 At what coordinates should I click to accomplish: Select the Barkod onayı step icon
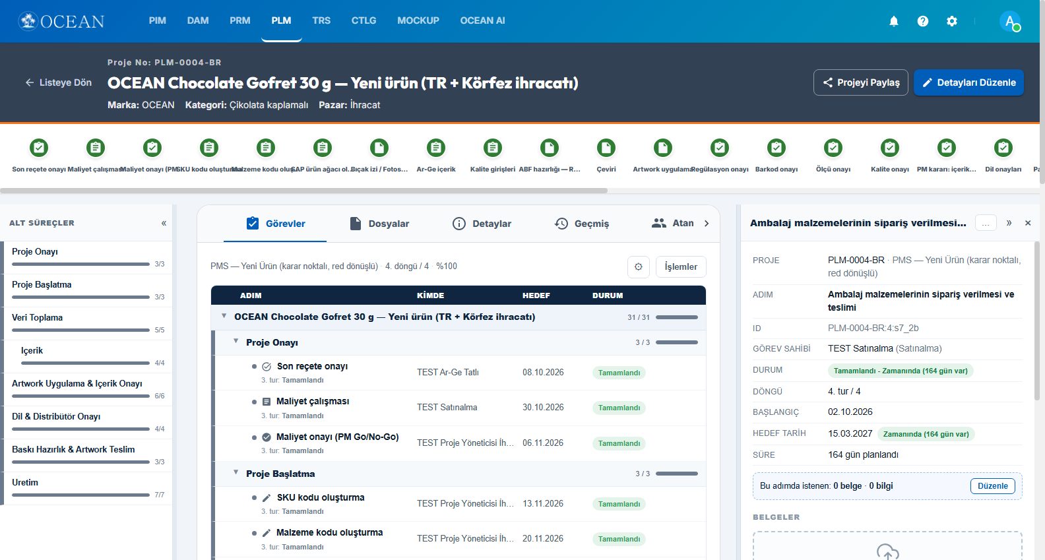776,148
